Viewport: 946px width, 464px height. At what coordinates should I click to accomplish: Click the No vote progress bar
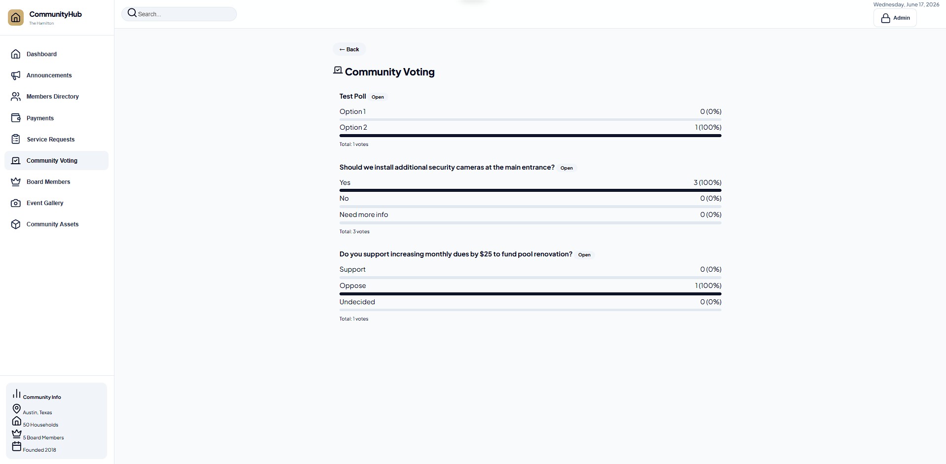coord(530,206)
